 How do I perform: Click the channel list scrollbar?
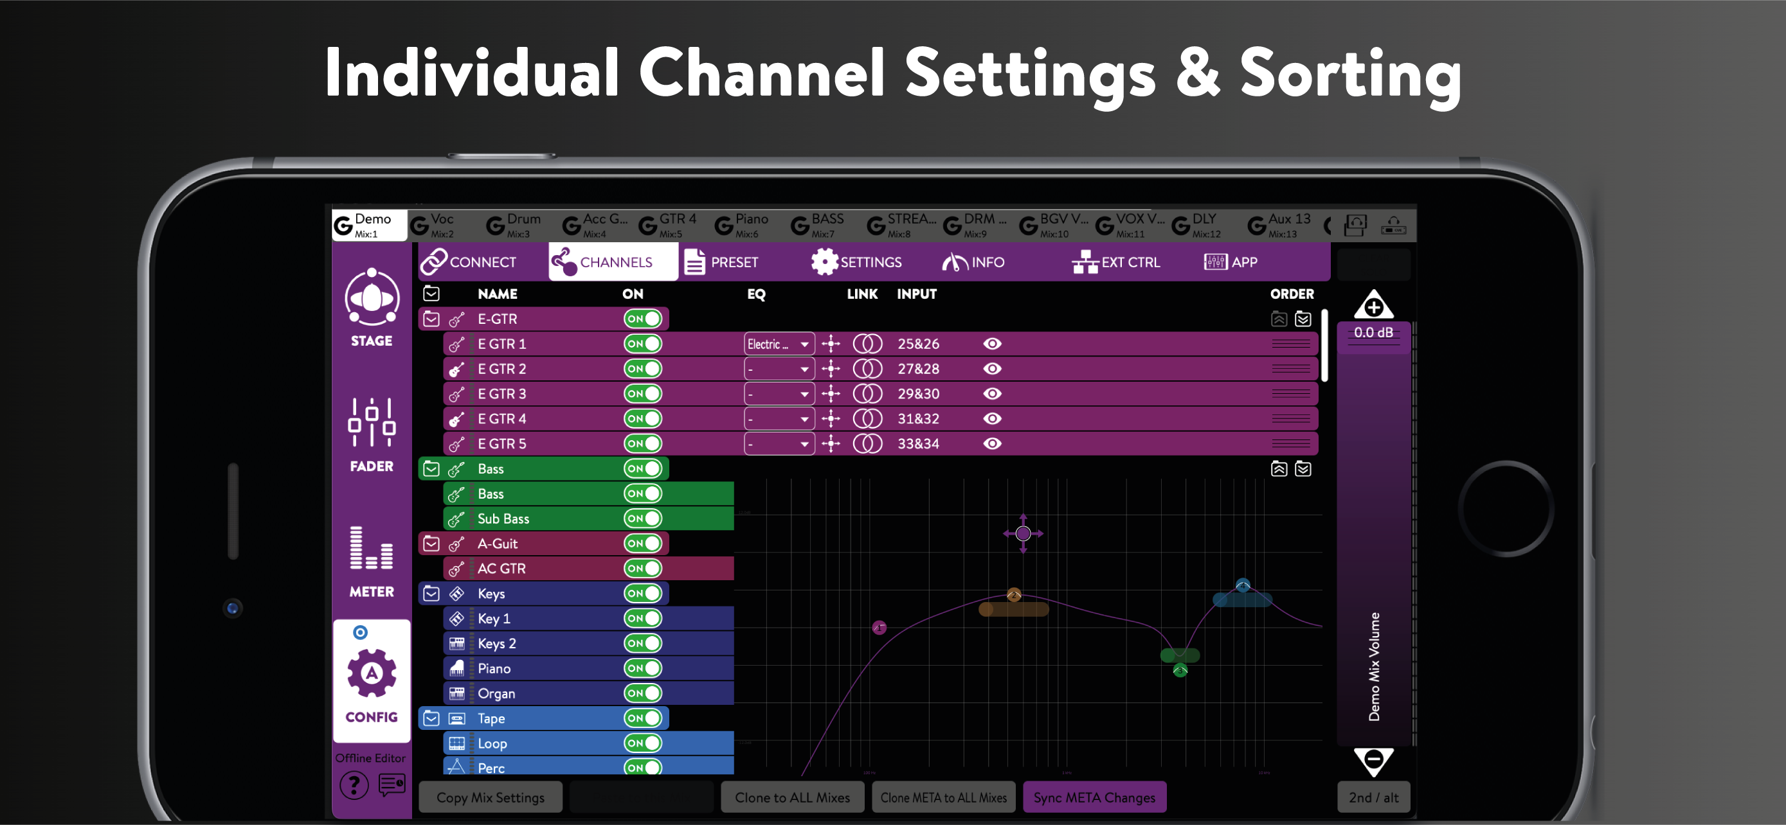[x=1324, y=345]
